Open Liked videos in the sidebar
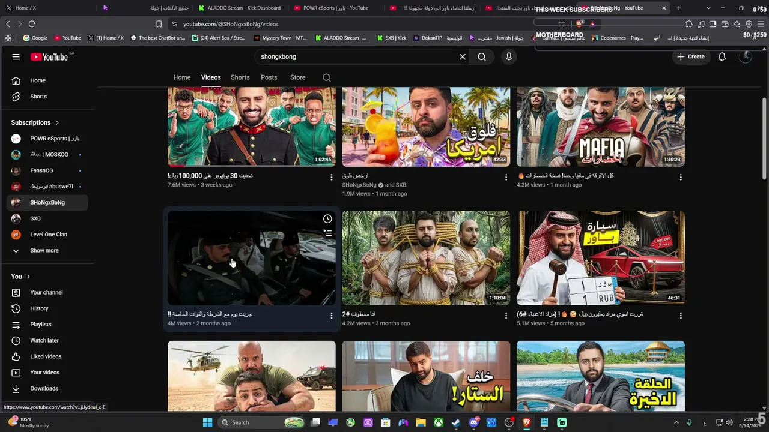Image resolution: width=769 pixels, height=432 pixels. point(47,356)
